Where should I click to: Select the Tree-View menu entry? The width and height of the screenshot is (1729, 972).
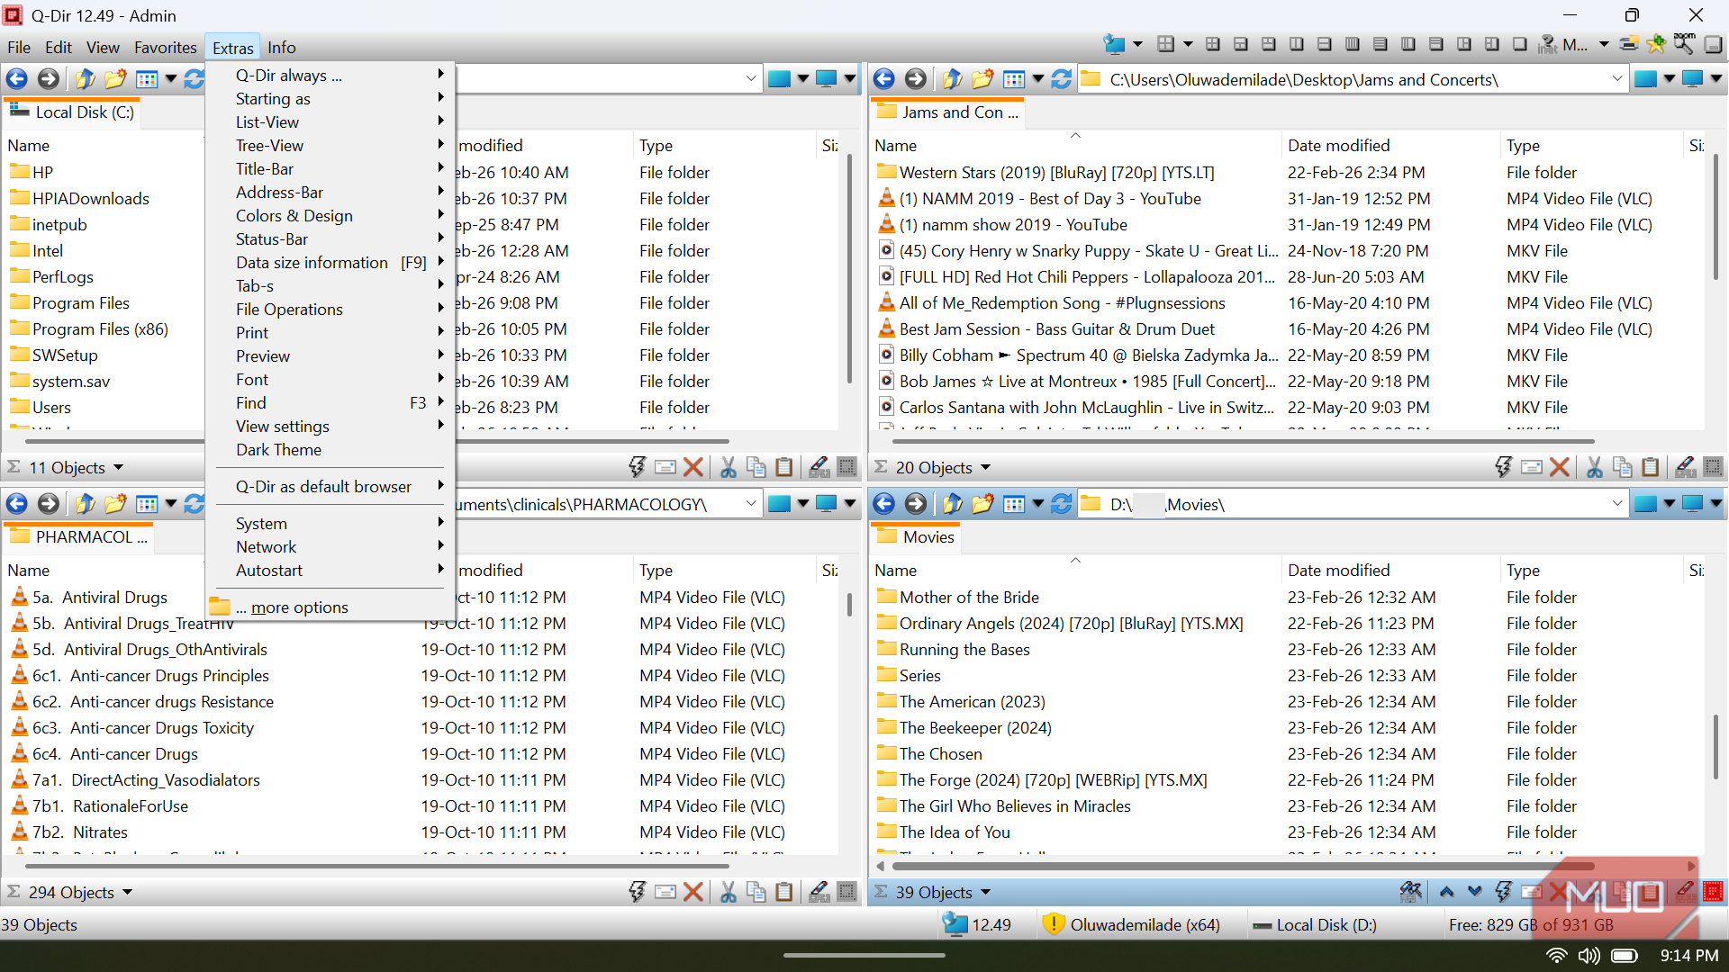click(331, 145)
